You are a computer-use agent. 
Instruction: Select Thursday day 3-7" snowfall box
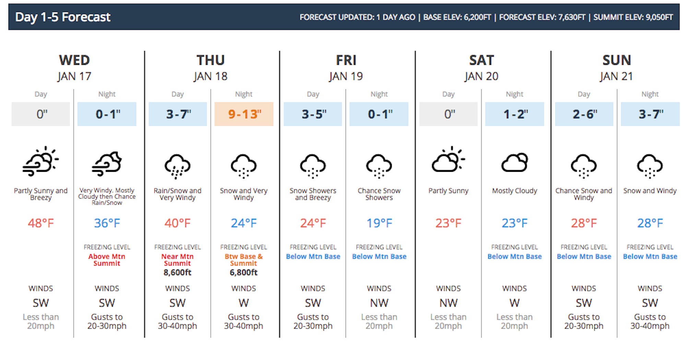[x=178, y=114]
